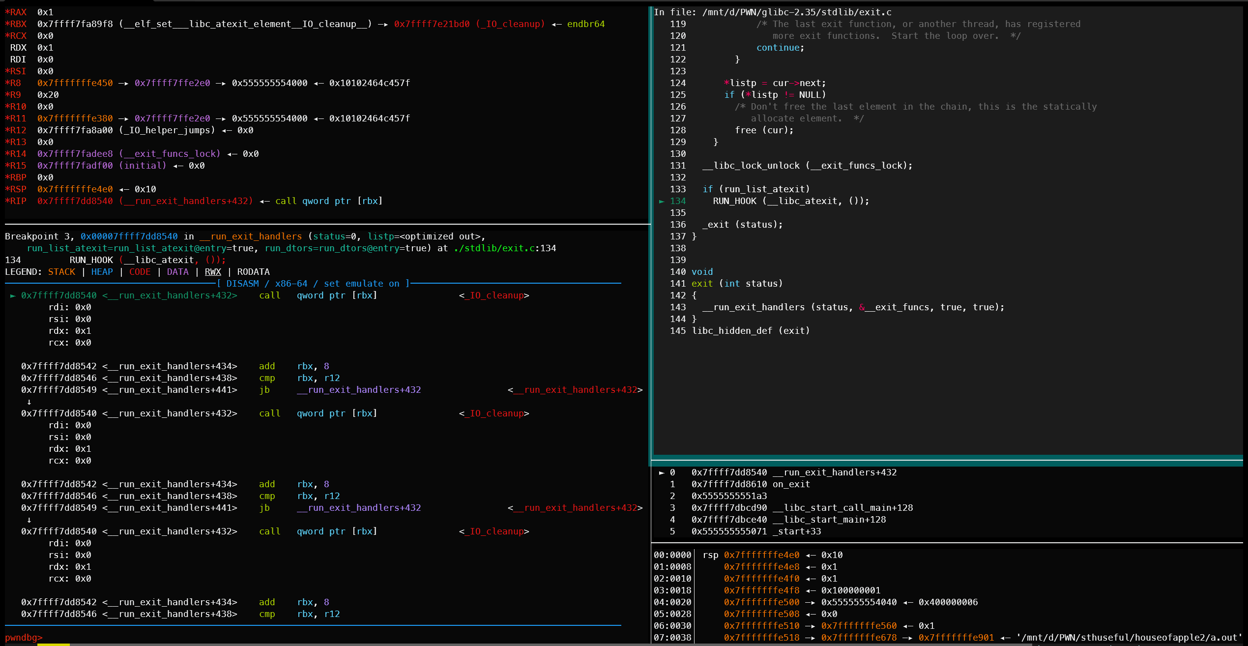
Task: Click the breakpoint arrow next to line 134
Action: (662, 201)
